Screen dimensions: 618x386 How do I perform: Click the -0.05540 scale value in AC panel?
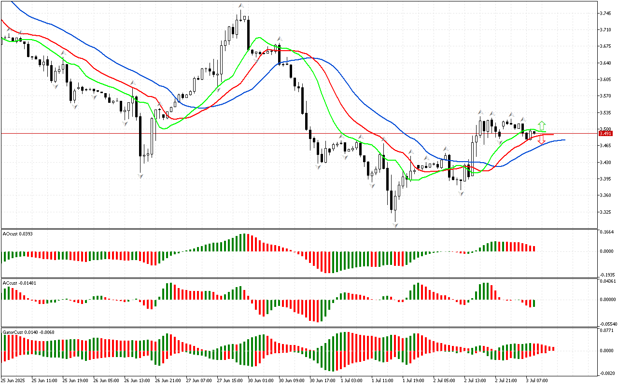607,324
